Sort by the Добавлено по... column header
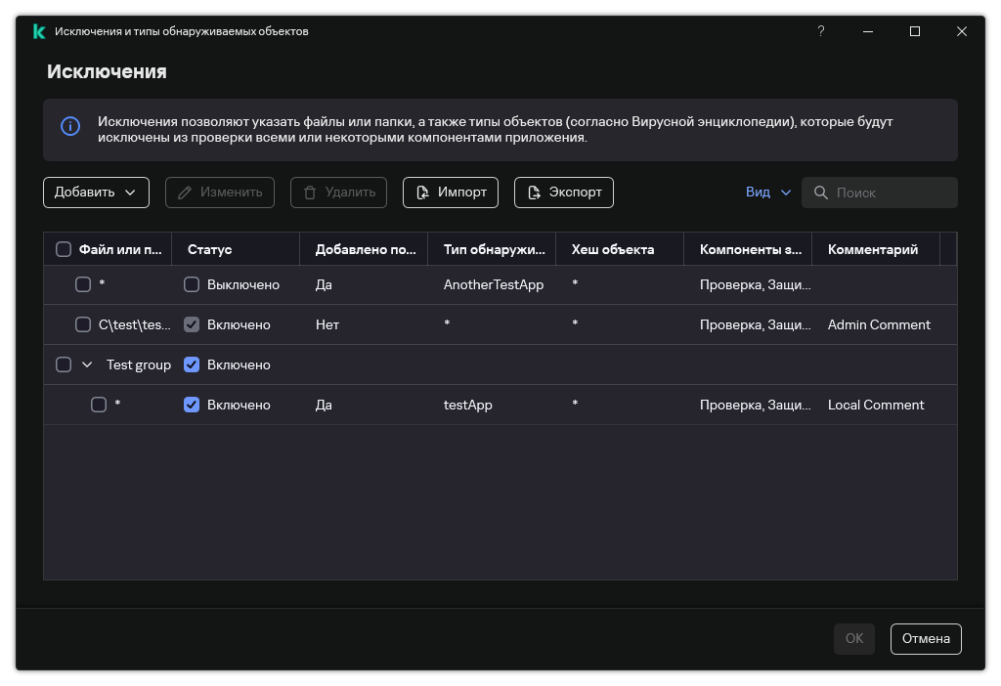 366,249
